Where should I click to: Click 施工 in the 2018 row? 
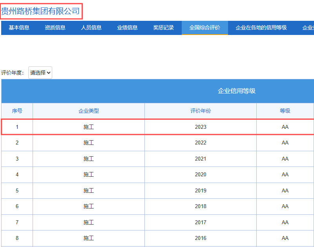pos(89,206)
